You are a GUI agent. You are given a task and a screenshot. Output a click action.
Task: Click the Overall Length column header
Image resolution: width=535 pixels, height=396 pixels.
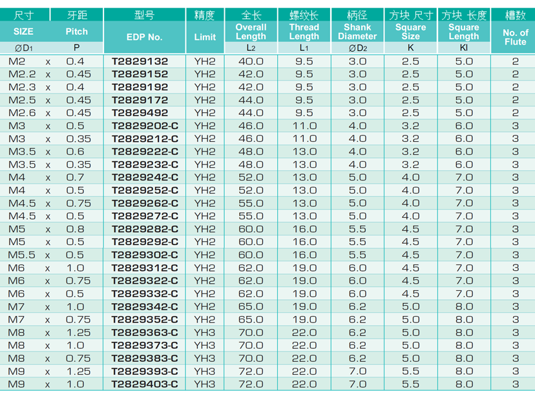pos(251,32)
